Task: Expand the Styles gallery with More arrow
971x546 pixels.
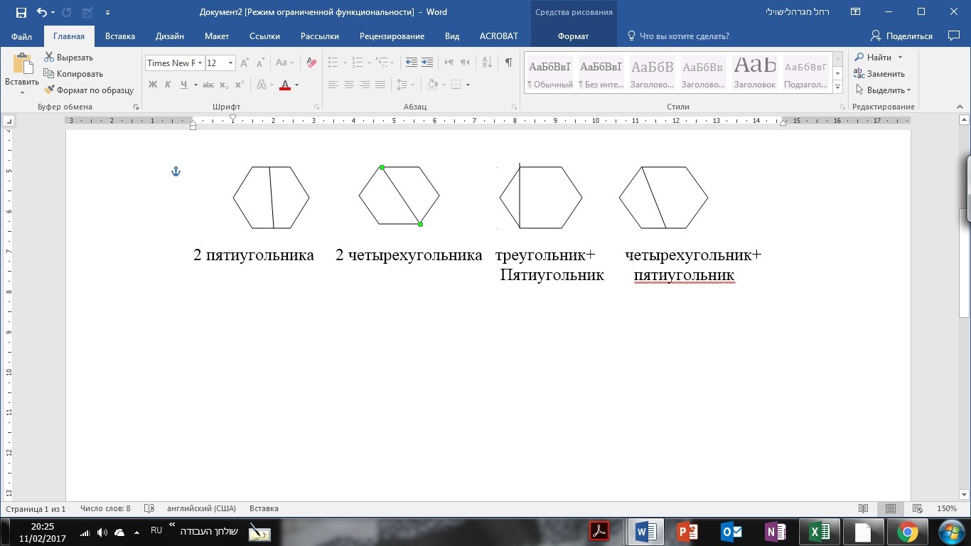Action: pos(837,87)
